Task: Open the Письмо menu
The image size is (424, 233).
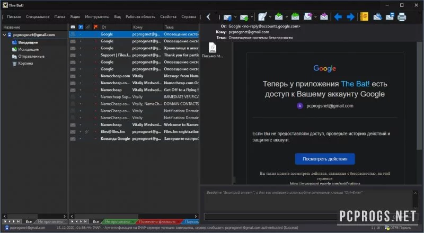Action: pos(14,17)
